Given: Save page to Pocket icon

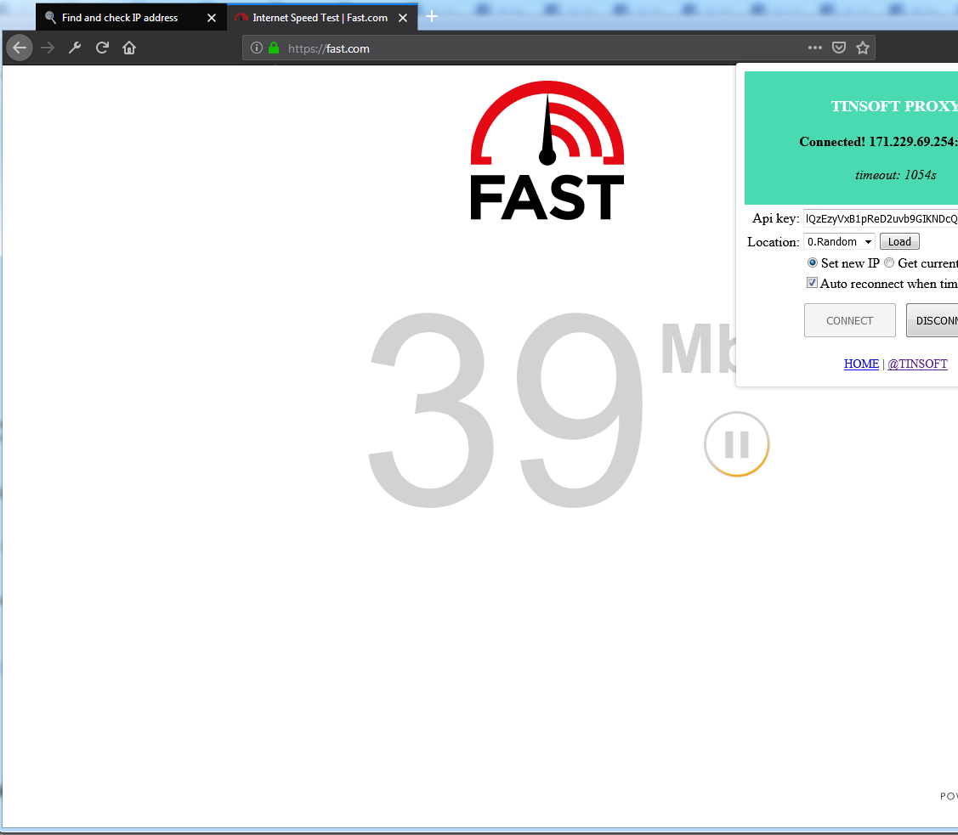Looking at the screenshot, I should (839, 48).
